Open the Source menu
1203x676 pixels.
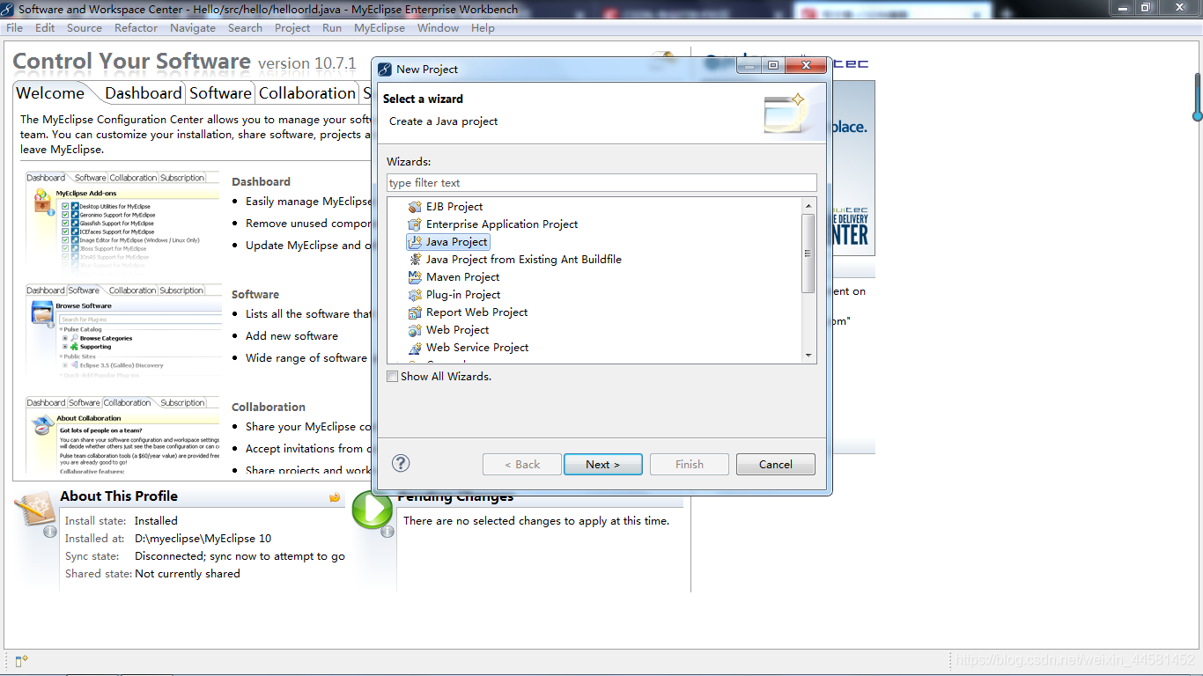pyautogui.click(x=85, y=27)
